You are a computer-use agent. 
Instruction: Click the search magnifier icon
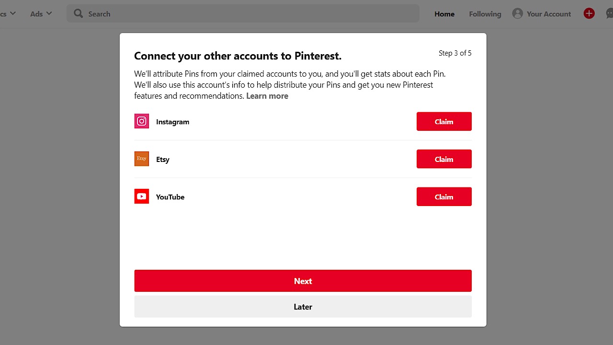tap(79, 13)
